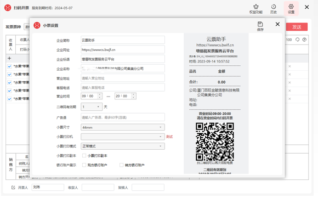Click the 小票设置 dialog logo icon
The width and height of the screenshot is (318, 203).
click(x=37, y=25)
